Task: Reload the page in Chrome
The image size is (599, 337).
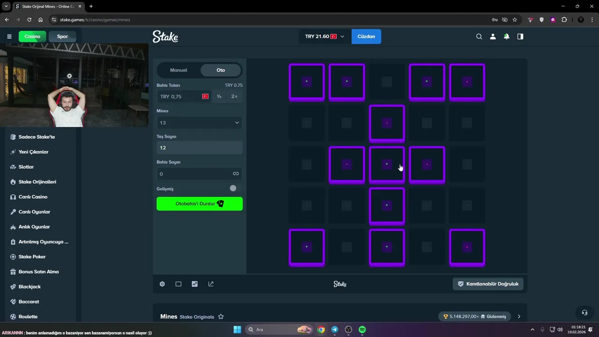Action: tap(29, 20)
